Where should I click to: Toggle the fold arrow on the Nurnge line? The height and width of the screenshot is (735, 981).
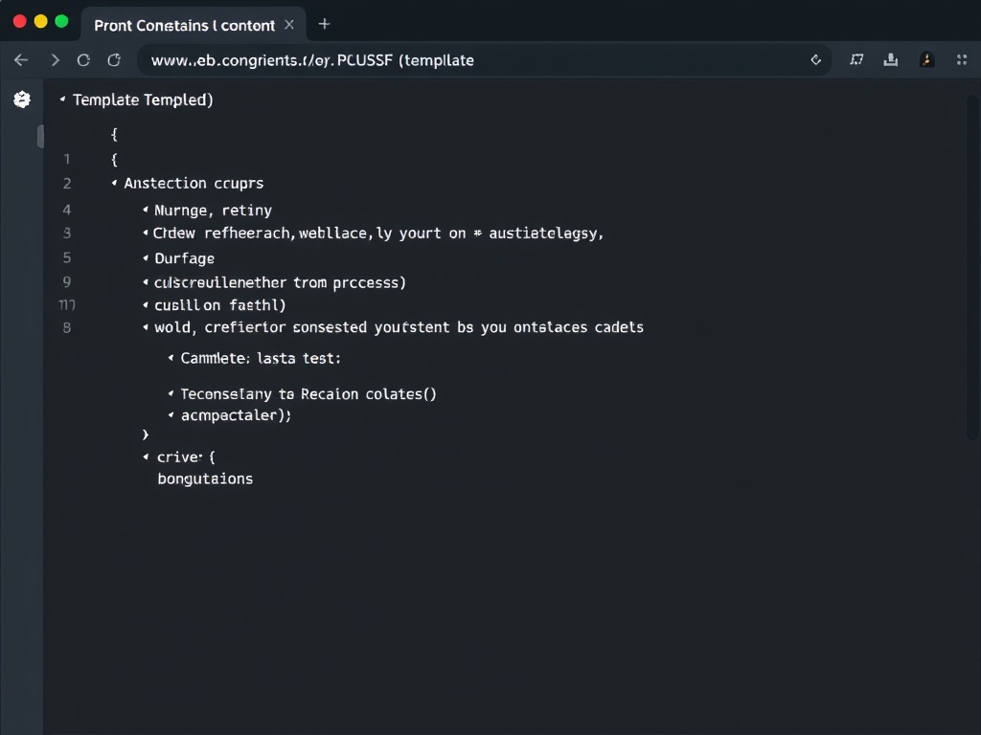(144, 210)
